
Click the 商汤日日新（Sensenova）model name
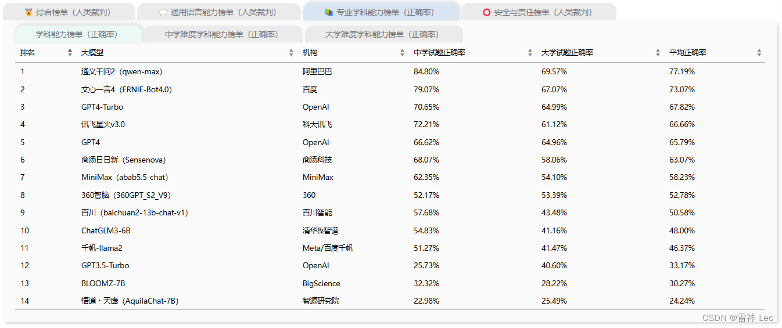point(124,160)
